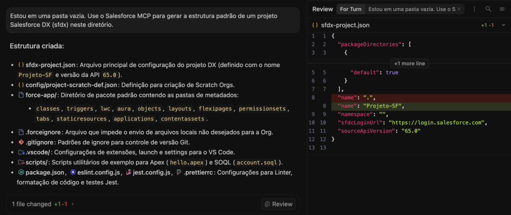This screenshot has width=511, height=215.
Task: Click the folder icon before scripts/
Action: [x=21, y=162]
